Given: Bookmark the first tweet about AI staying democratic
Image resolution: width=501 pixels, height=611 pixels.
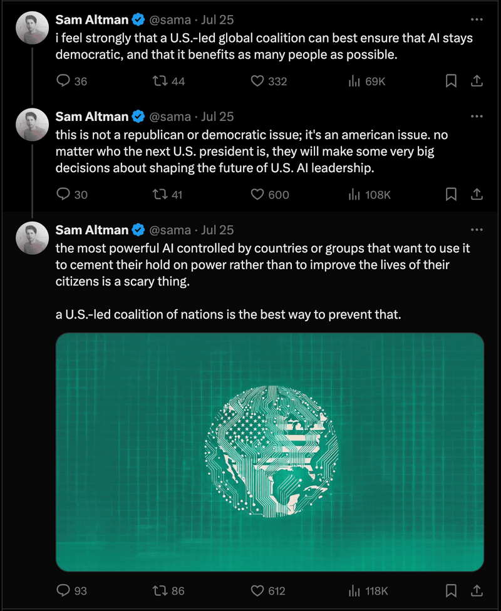Looking at the screenshot, I should (x=451, y=81).
